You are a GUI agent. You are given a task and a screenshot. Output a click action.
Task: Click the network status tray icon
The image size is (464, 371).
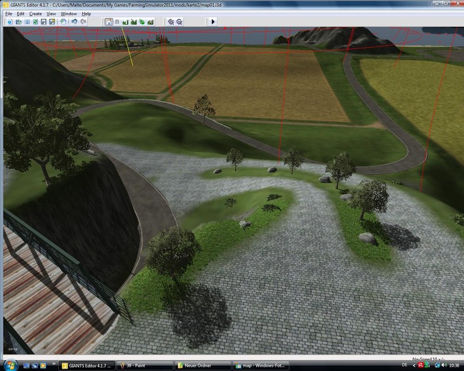[437, 365]
